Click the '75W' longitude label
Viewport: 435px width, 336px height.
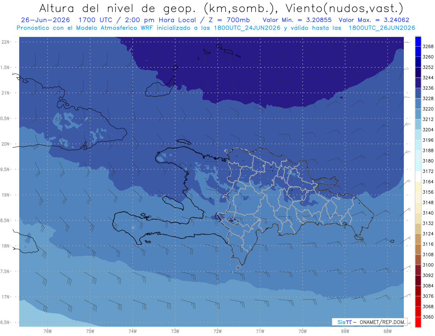(90, 331)
